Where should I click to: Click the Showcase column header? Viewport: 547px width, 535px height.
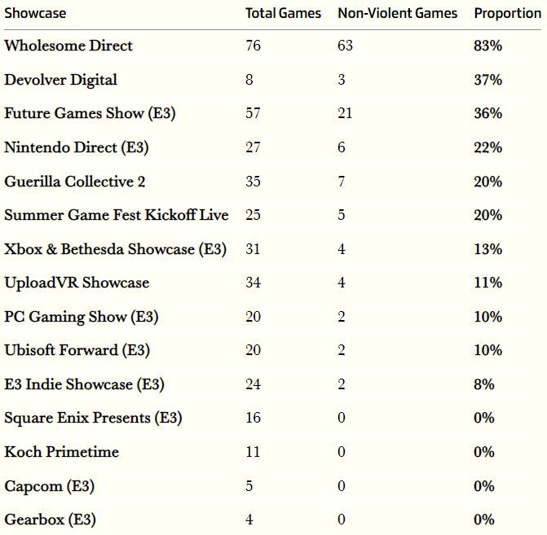(35, 13)
